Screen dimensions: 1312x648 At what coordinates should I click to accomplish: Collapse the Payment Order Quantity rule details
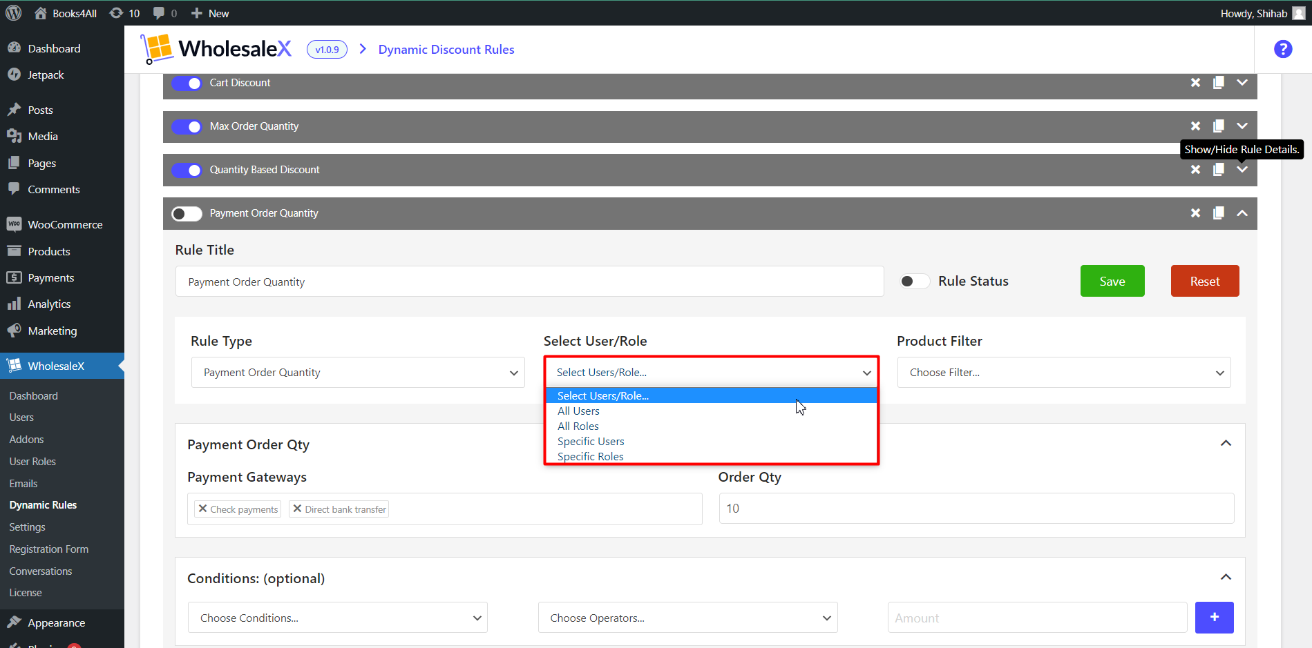pos(1242,213)
